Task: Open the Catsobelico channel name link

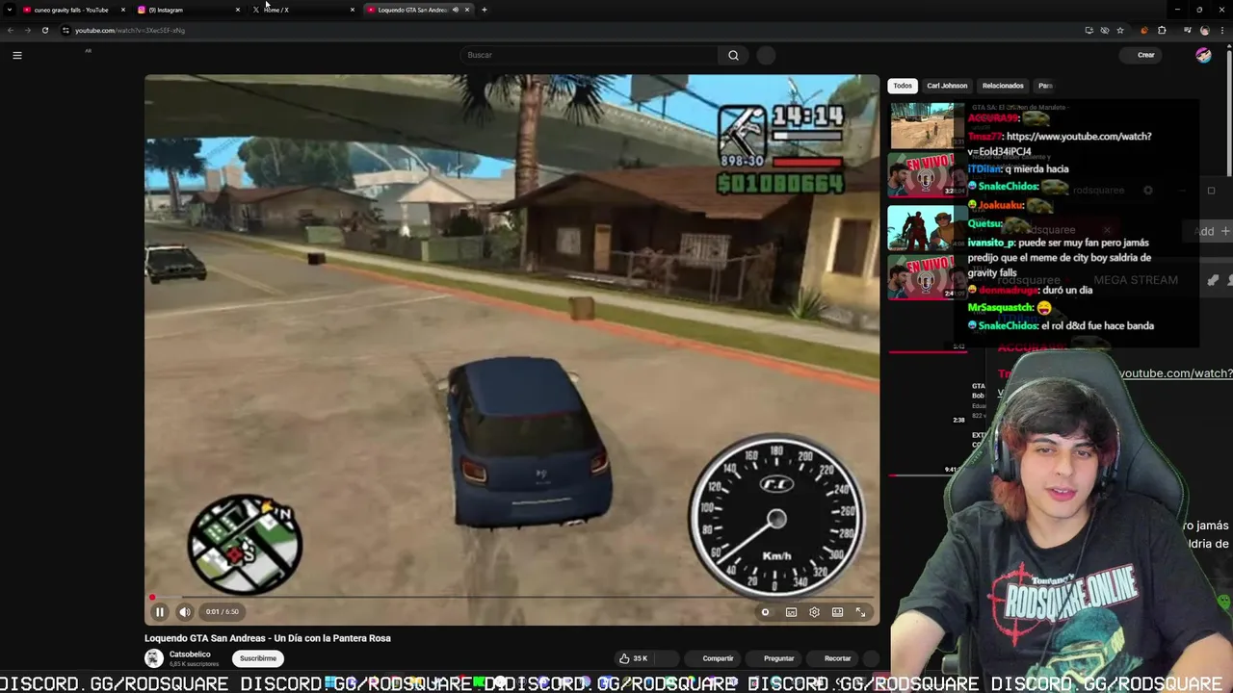Action: click(x=190, y=654)
